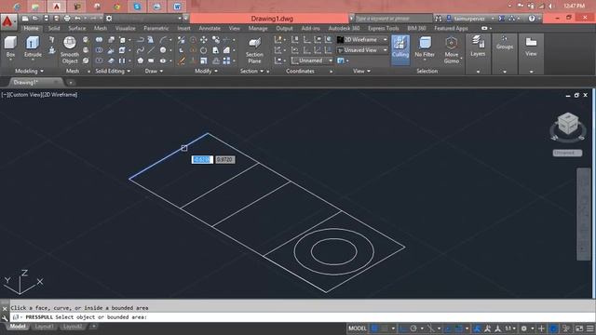
Task: Open the Unnamed UCS dropdown
Action: (312, 60)
